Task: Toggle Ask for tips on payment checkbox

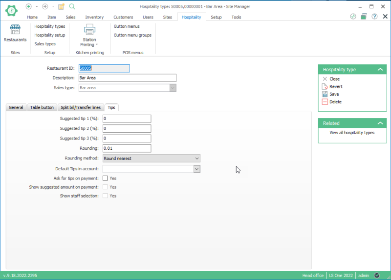Action: click(105, 178)
